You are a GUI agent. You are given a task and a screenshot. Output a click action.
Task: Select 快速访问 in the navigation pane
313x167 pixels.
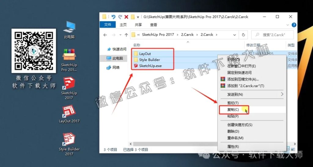tap(116, 49)
